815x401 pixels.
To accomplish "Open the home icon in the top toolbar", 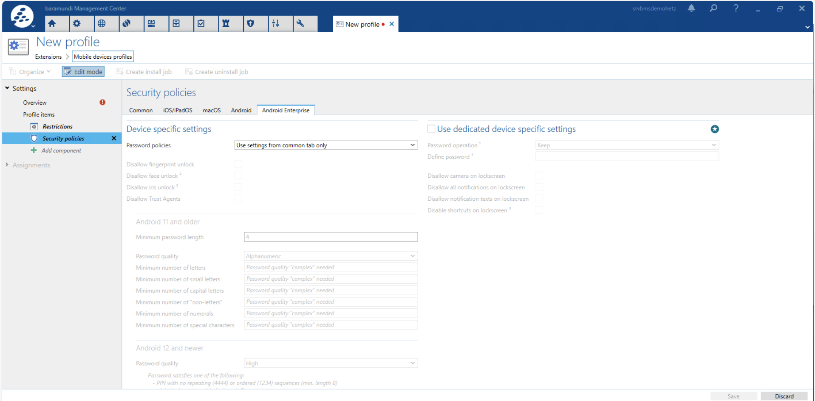I will [x=52, y=24].
